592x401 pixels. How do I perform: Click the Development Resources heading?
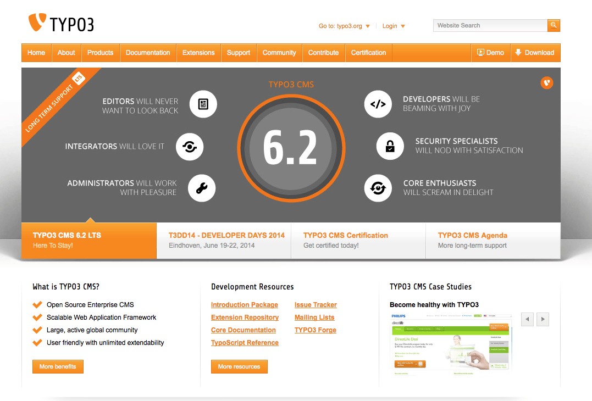click(x=252, y=287)
